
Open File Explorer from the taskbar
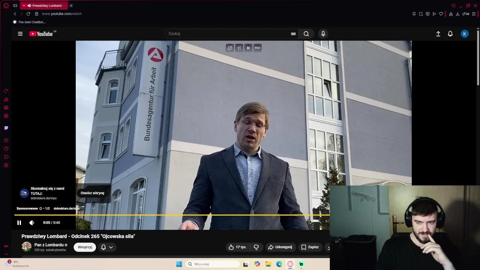click(x=268, y=264)
